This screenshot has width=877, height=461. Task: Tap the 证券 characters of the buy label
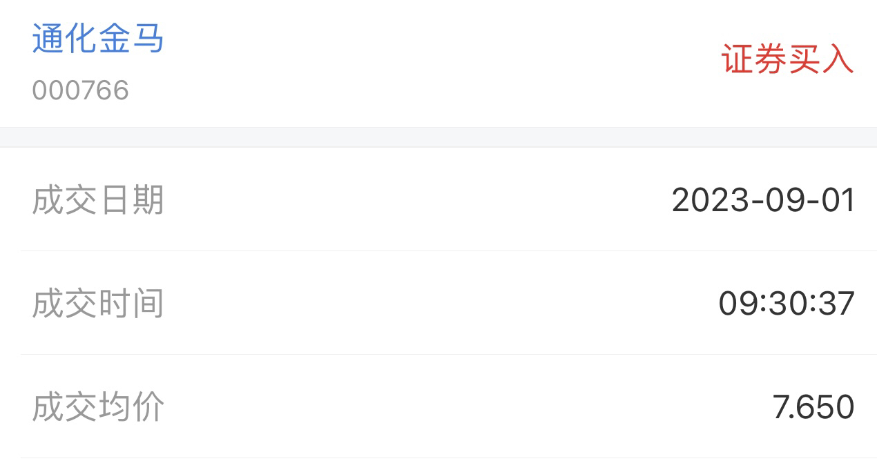[755, 59]
